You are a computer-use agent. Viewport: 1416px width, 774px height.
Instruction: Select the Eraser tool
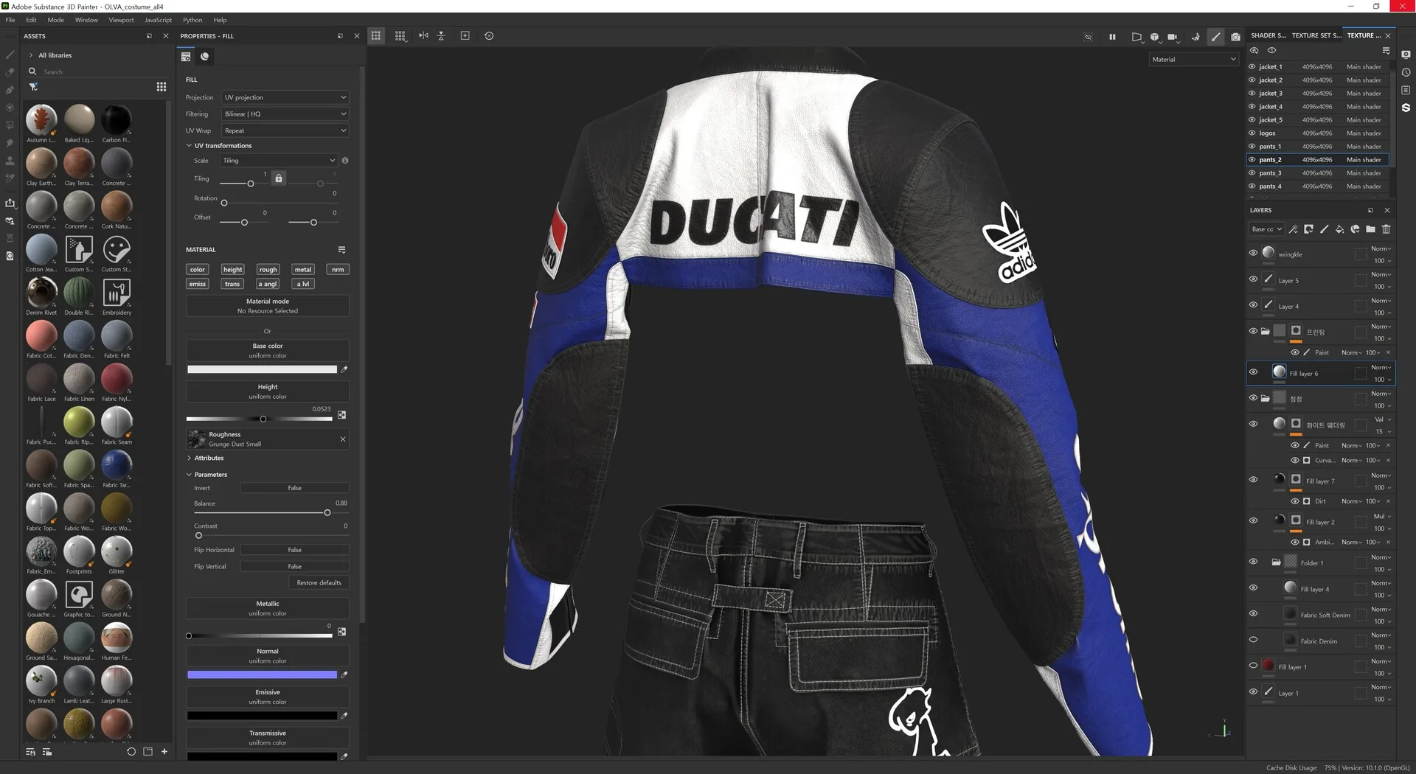tap(10, 72)
